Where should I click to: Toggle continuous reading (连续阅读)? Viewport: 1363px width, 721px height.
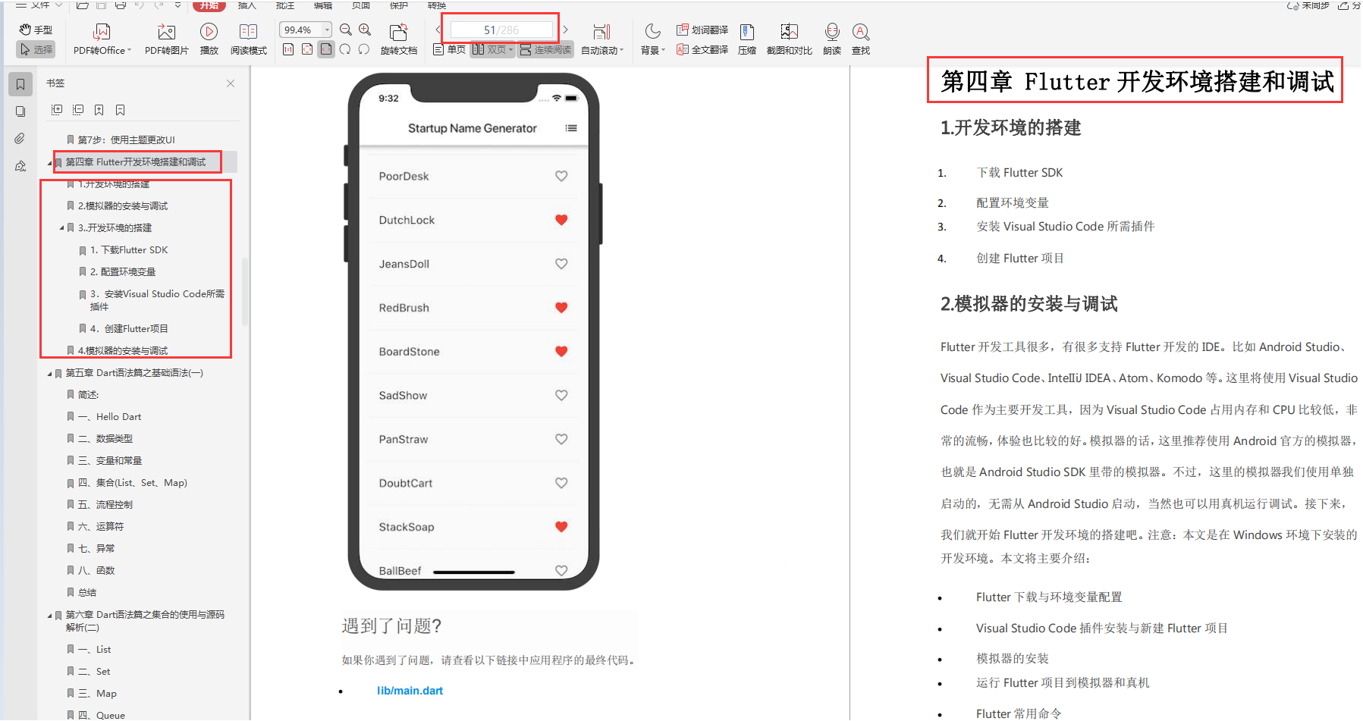pyautogui.click(x=546, y=49)
